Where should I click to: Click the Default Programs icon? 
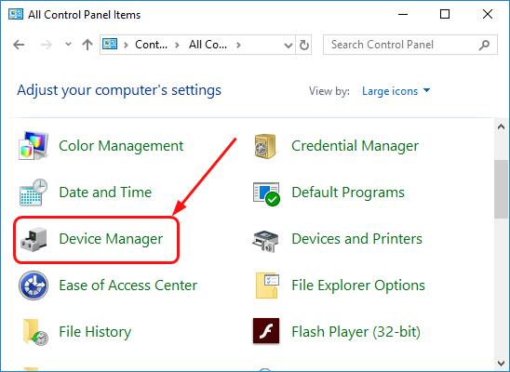(x=267, y=194)
